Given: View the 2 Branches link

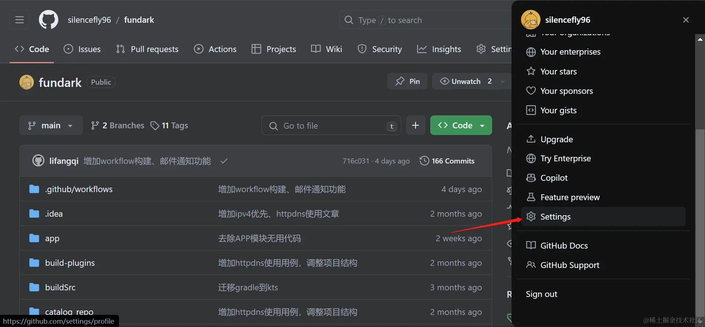Looking at the screenshot, I should click(117, 125).
